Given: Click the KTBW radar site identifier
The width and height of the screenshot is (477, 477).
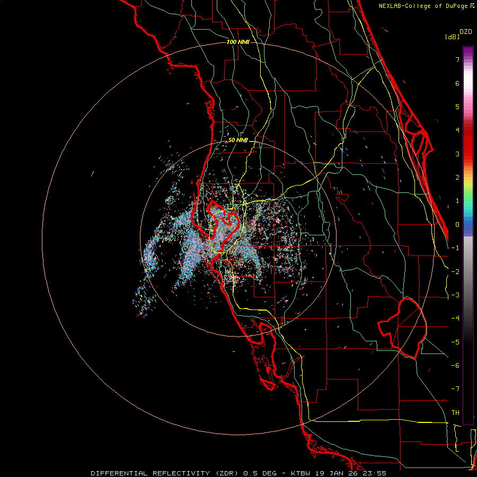Looking at the screenshot, I should tap(302, 473).
